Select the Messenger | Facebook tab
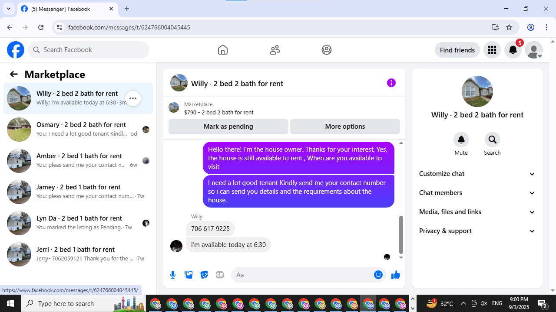 pos(68,9)
